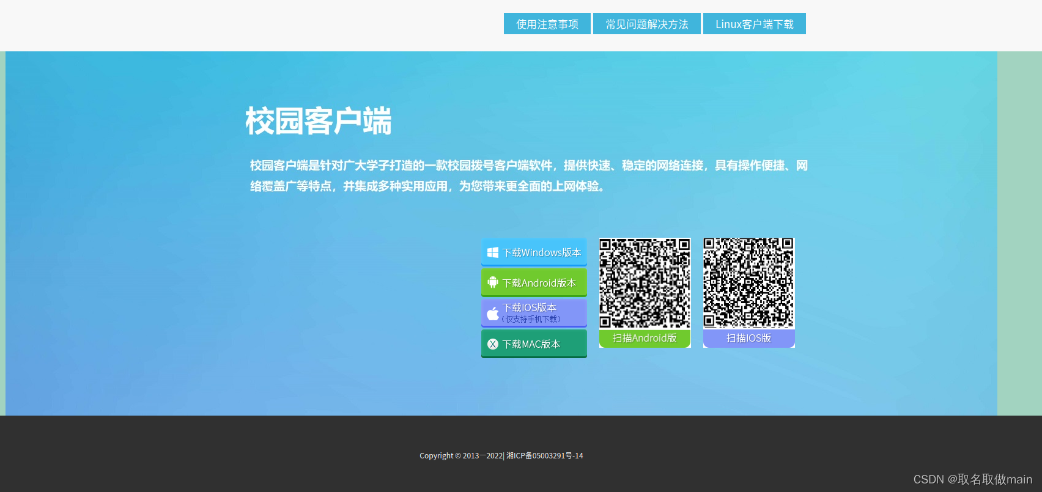Click the 下载Windows版本 download button
1042x492 pixels.
tap(534, 252)
